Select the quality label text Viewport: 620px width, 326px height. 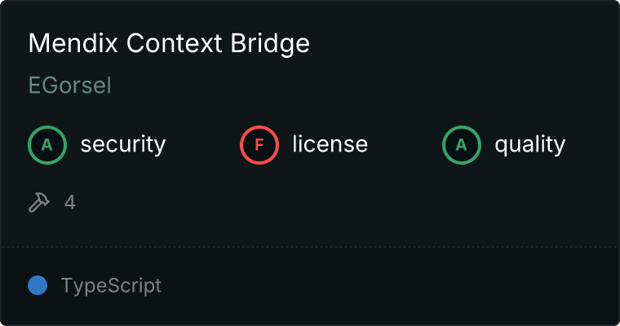[529, 145]
